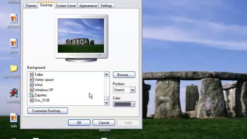Click the background list scrollbar thumb
This screenshot has height=139, width=247.
107,98
